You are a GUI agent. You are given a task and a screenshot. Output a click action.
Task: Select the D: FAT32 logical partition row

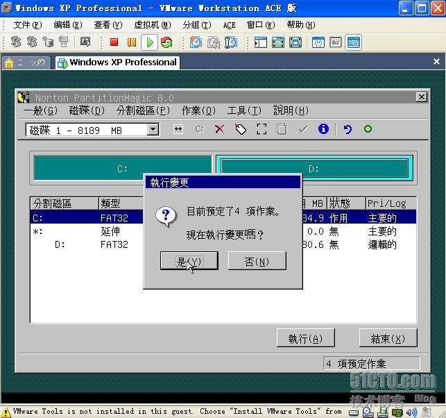pyautogui.click(x=223, y=244)
